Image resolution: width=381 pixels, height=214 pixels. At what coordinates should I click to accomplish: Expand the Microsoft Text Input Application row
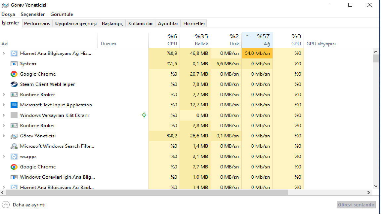4,105
